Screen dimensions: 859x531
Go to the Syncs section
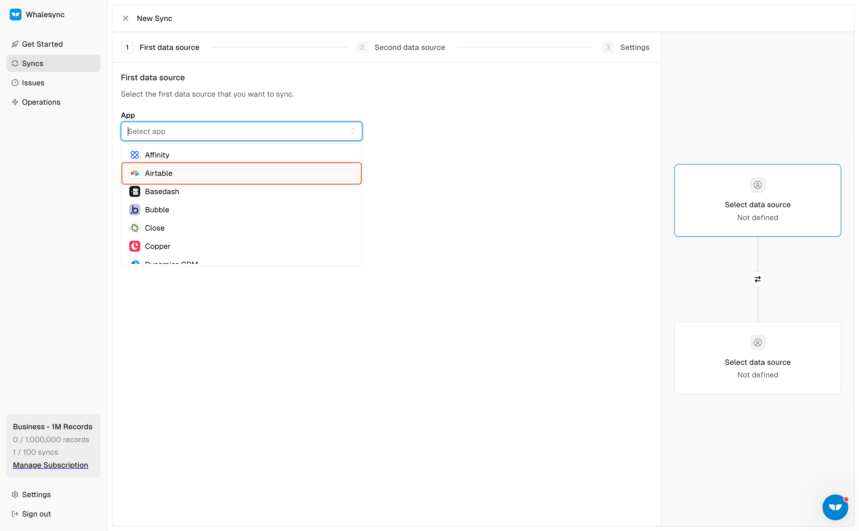click(x=53, y=63)
